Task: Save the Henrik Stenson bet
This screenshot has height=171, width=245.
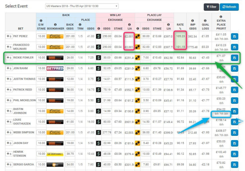Action: click(x=234, y=154)
